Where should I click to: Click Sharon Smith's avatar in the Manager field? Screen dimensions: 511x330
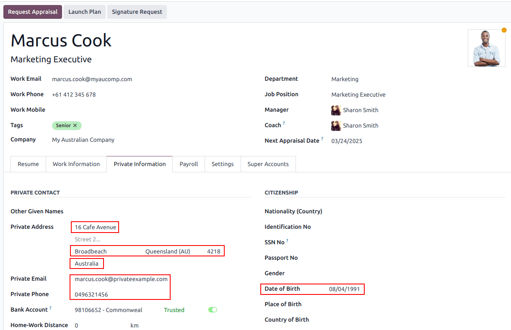(336, 110)
